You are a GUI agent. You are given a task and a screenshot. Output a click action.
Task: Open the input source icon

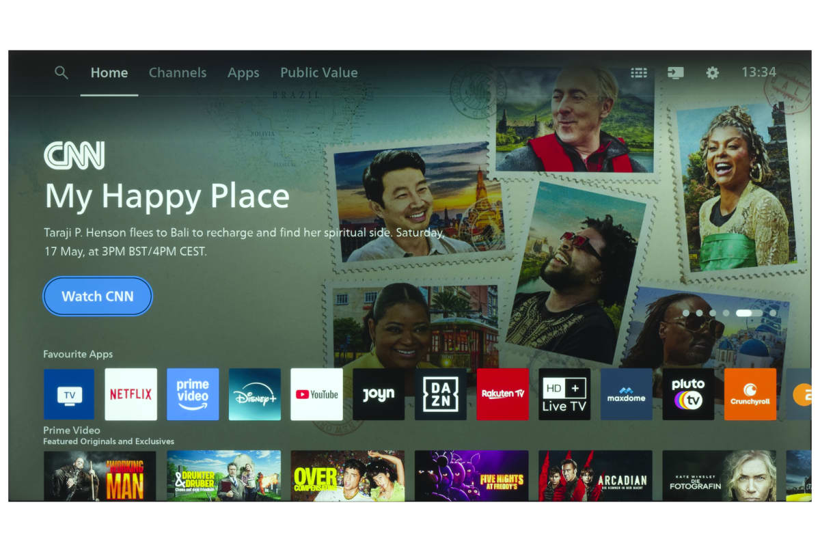coord(676,72)
